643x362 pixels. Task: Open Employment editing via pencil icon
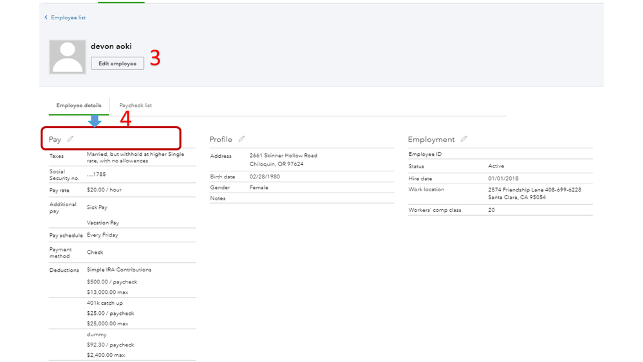point(463,139)
